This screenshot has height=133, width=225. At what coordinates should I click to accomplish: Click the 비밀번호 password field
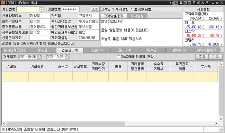pyautogui.click(x=71, y=9)
